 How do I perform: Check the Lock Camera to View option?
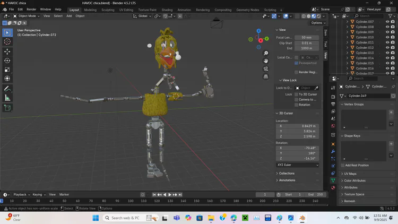(x=296, y=100)
